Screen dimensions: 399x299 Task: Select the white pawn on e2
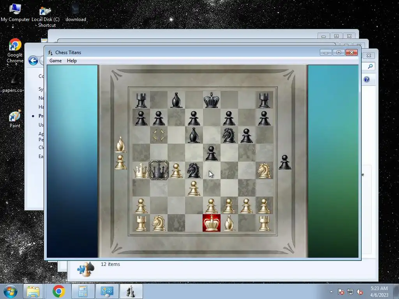coord(212,206)
